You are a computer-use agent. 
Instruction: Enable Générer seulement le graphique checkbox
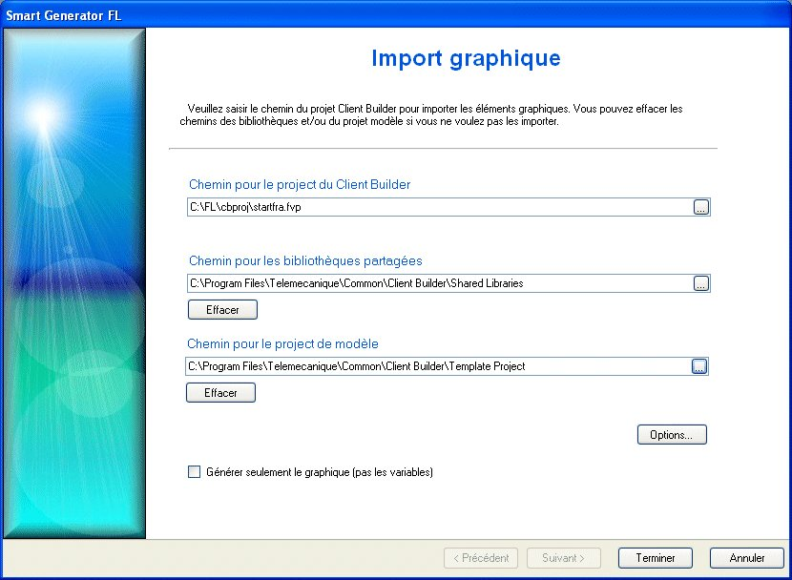pos(194,472)
